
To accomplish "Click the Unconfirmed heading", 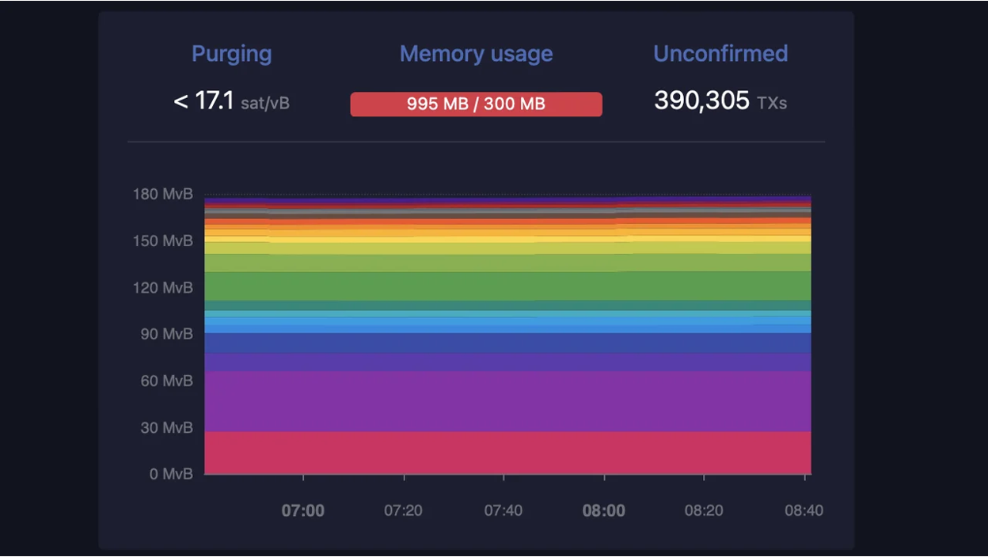I will 720,54.
